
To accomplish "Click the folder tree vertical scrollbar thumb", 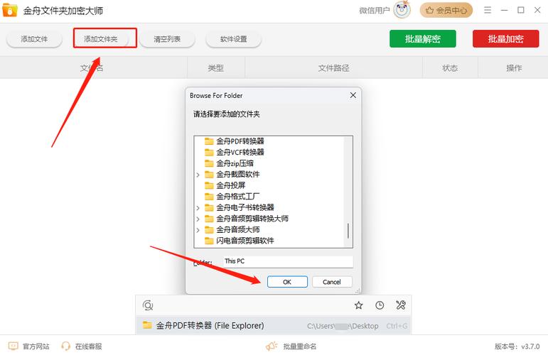I will click(x=348, y=231).
